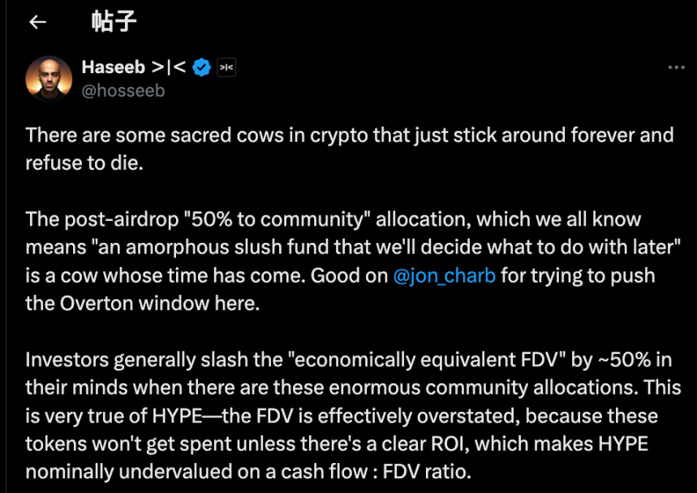Click 'is a cow whose time has come'
Screen dimensions: 697x493
[x=162, y=275]
